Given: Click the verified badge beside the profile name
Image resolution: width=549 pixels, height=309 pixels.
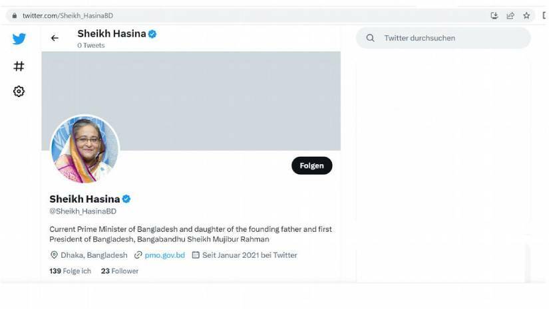Looking at the screenshot, I should coord(126,199).
